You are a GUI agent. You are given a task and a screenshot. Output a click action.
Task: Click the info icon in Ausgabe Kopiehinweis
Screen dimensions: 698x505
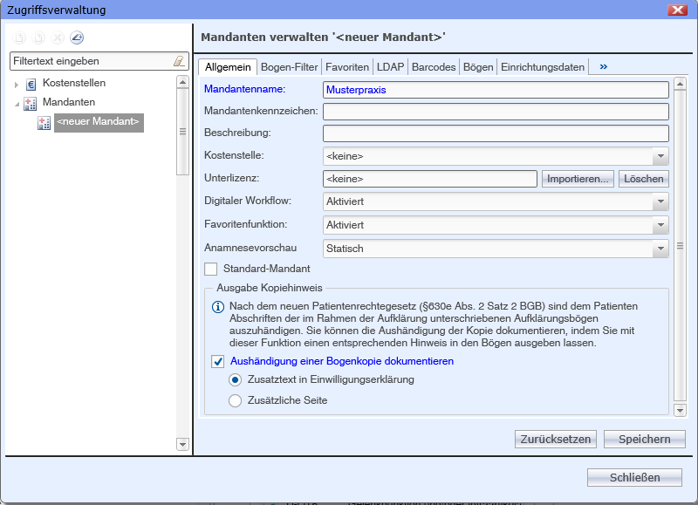click(218, 307)
